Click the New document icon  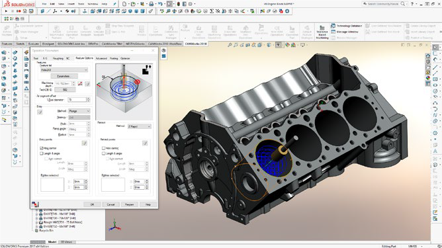124,4
